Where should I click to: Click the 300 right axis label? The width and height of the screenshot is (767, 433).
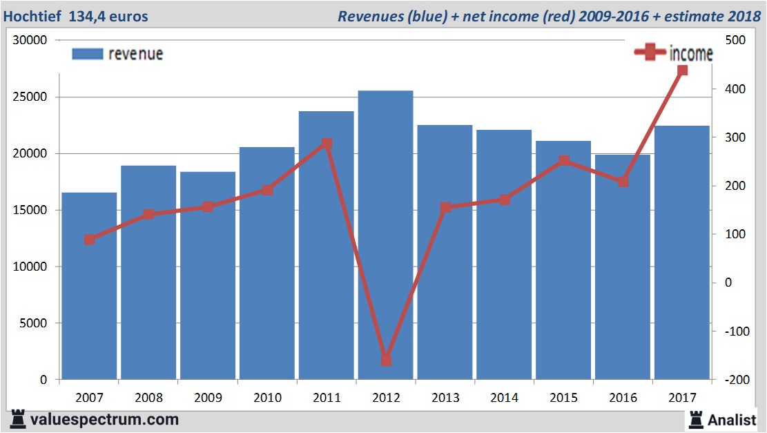click(735, 137)
